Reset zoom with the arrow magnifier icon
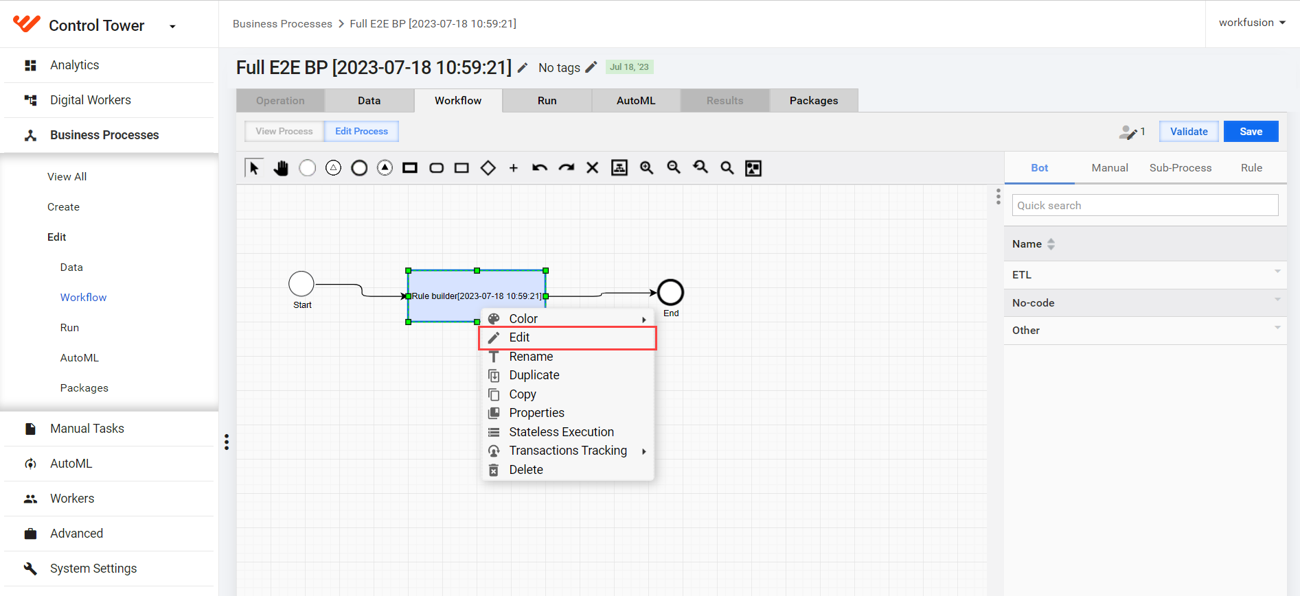 click(700, 168)
